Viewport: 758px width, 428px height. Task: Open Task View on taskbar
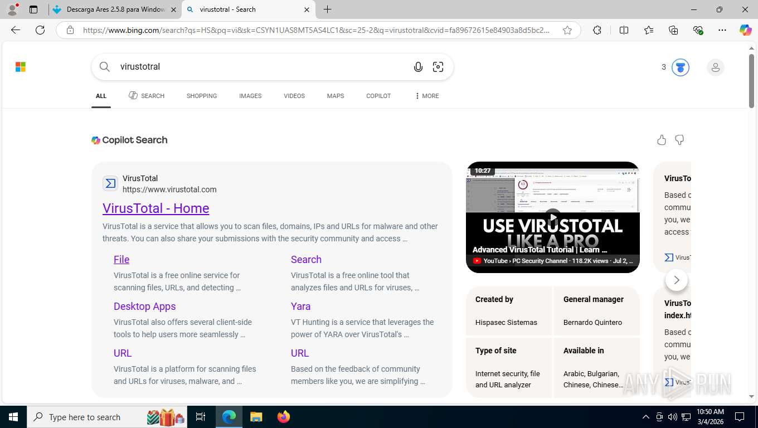201,417
